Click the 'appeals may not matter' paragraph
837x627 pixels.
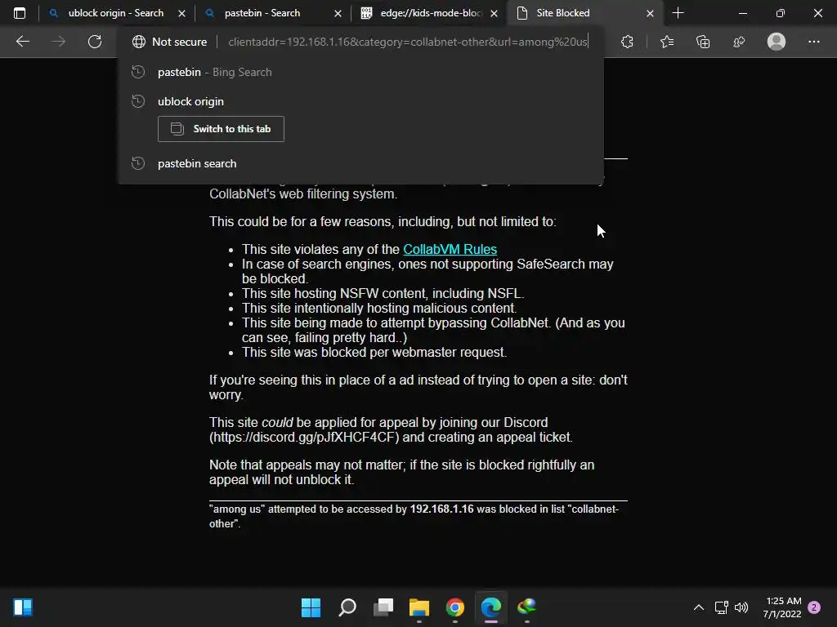pos(401,473)
